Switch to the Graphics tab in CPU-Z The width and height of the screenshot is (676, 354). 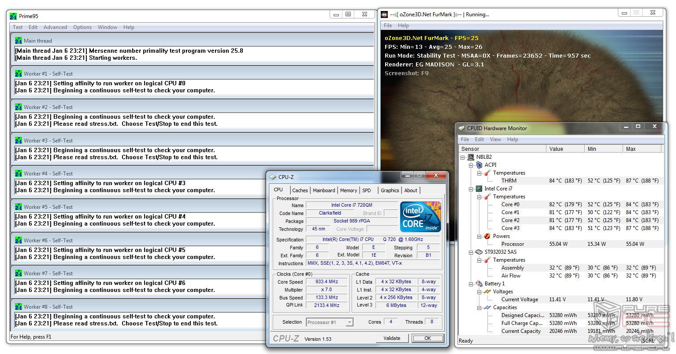390,190
